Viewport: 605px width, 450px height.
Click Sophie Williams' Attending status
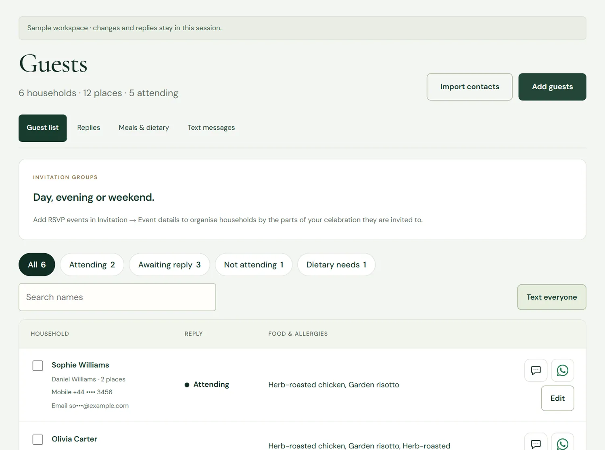point(207,385)
